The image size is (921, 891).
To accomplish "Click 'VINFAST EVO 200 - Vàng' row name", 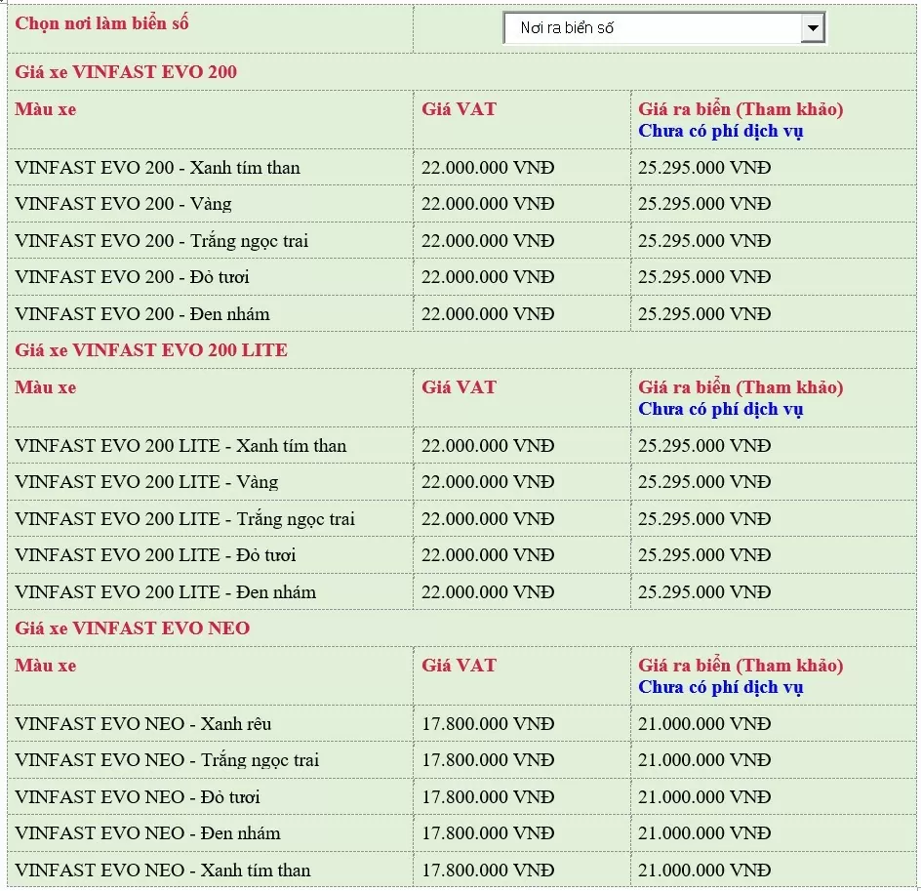I will (x=124, y=204).
